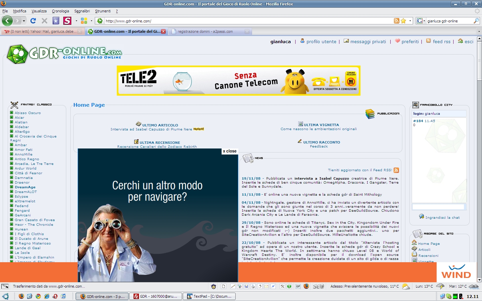Open the Recensioni link in Risorse del sito
This screenshot has height=301, width=482.
coord(428,256)
